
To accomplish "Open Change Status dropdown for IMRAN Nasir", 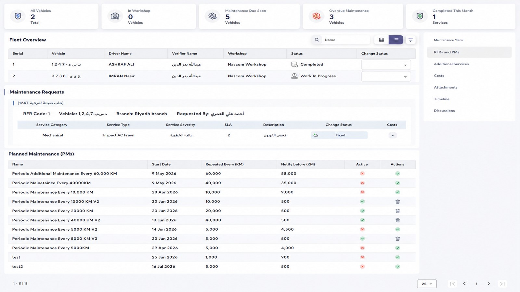I will point(386,77).
